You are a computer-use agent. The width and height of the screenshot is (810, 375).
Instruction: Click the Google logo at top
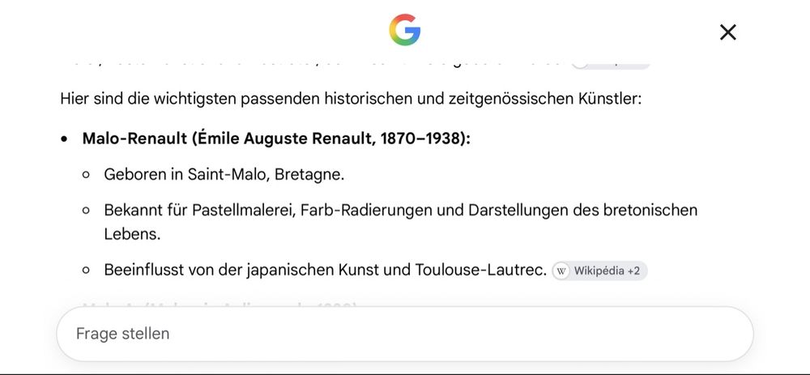click(x=404, y=30)
